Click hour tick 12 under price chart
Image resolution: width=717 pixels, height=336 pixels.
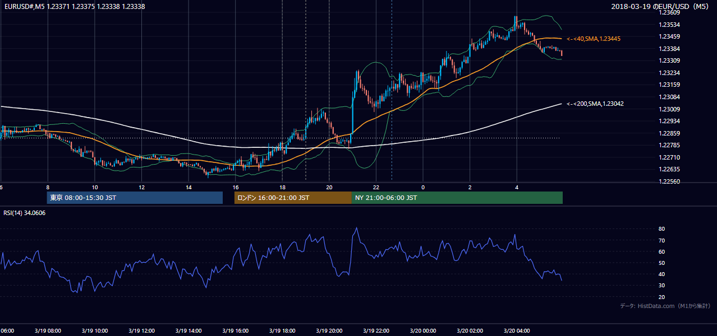pos(141,187)
